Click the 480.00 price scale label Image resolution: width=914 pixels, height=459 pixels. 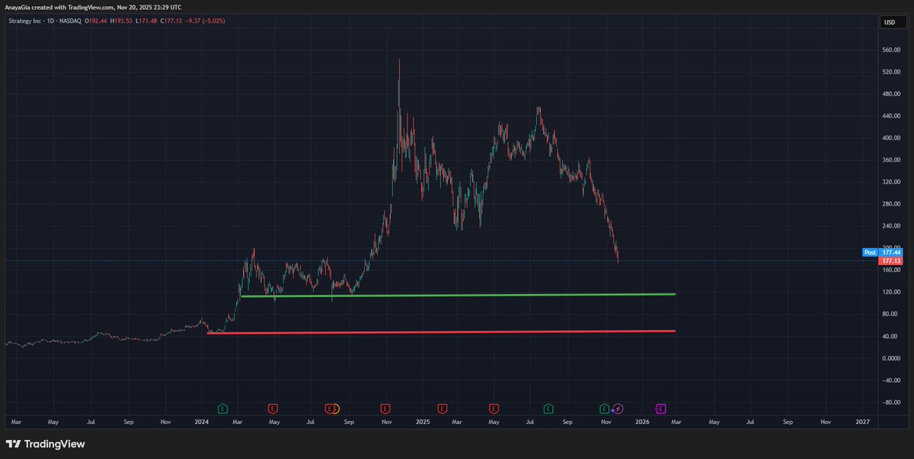point(890,94)
